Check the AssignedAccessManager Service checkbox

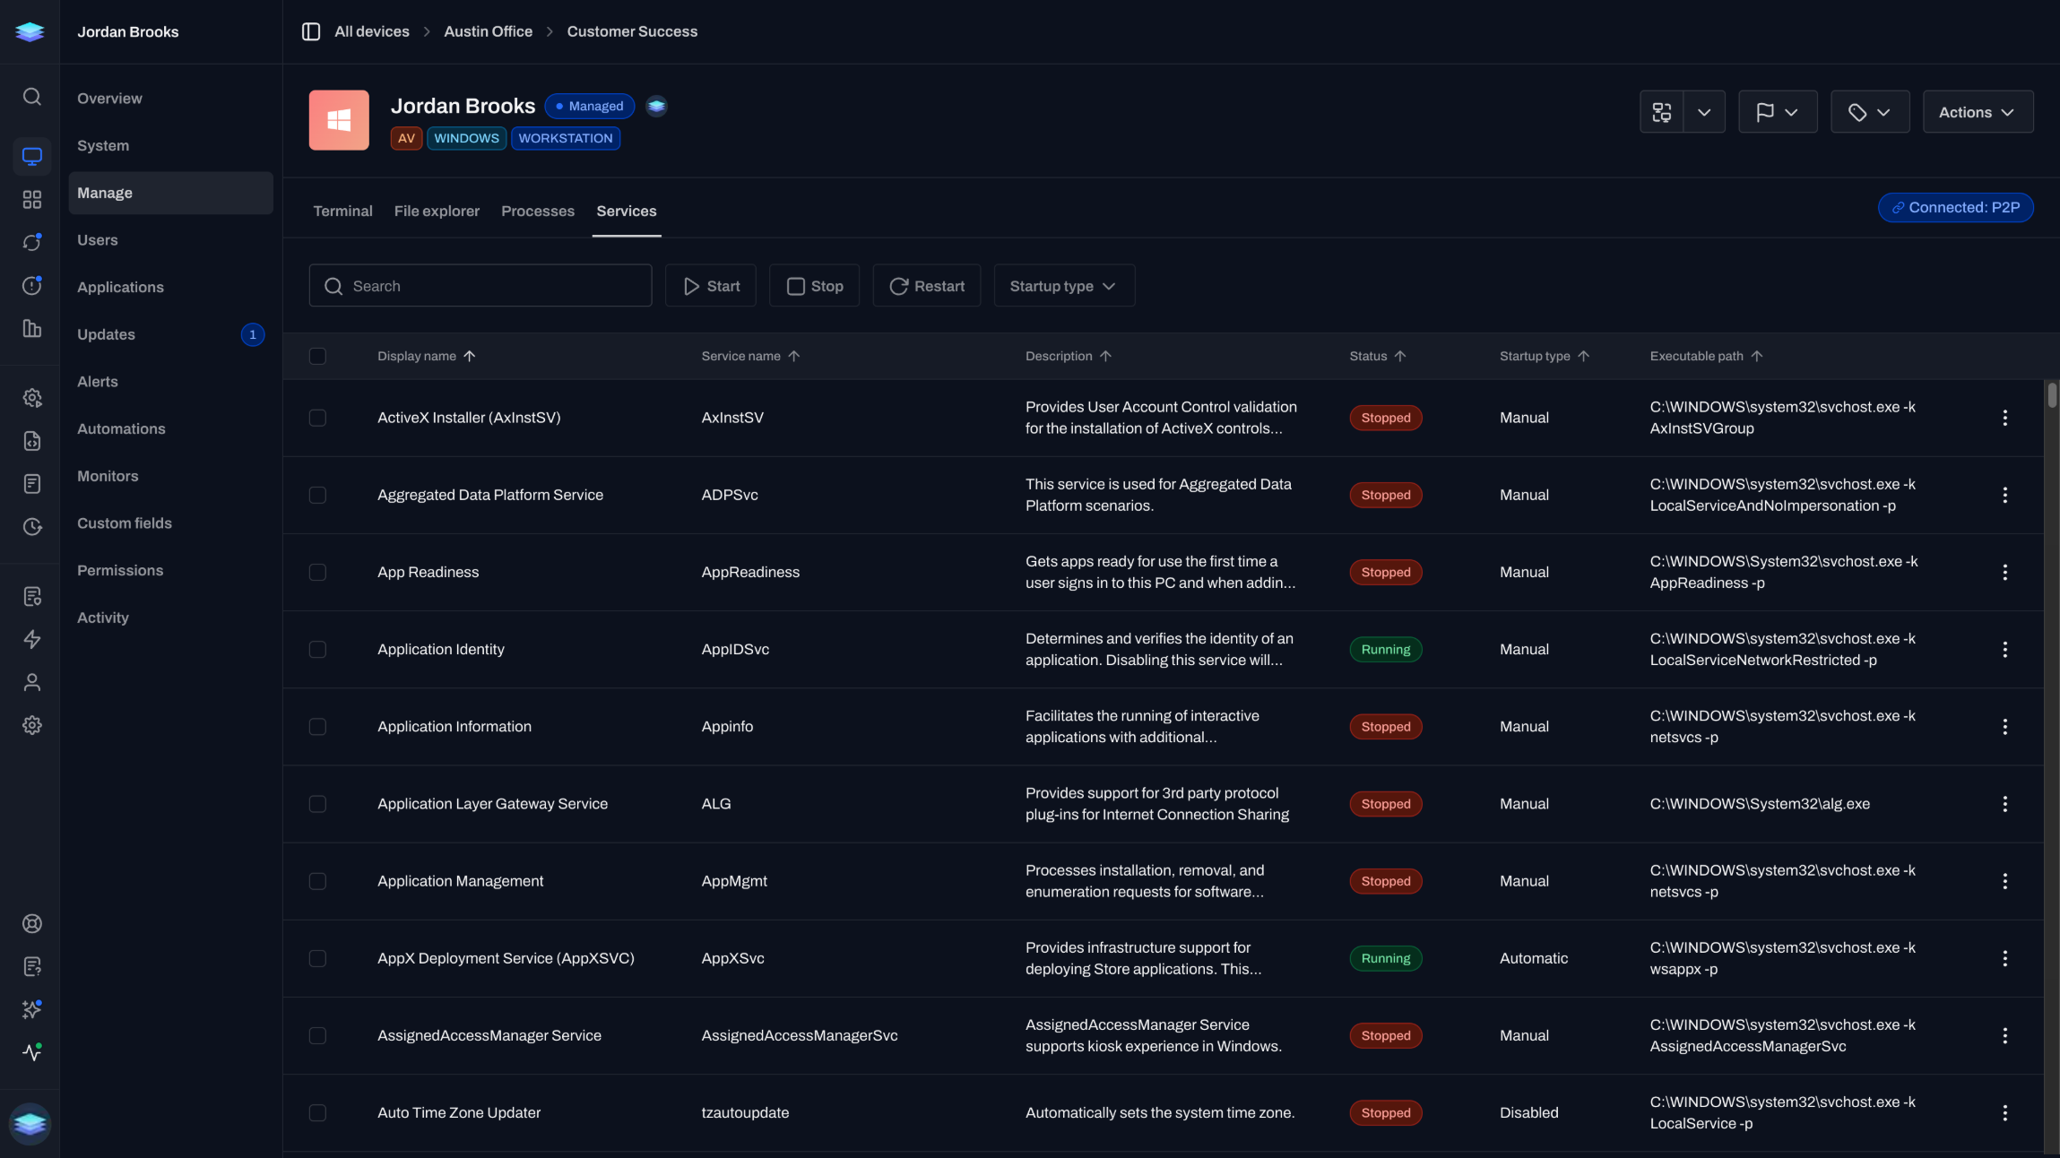[x=317, y=1035]
